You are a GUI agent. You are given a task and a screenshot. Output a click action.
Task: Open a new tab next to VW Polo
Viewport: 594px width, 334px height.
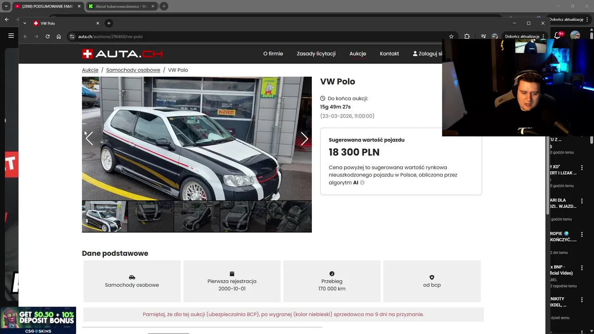[109, 23]
